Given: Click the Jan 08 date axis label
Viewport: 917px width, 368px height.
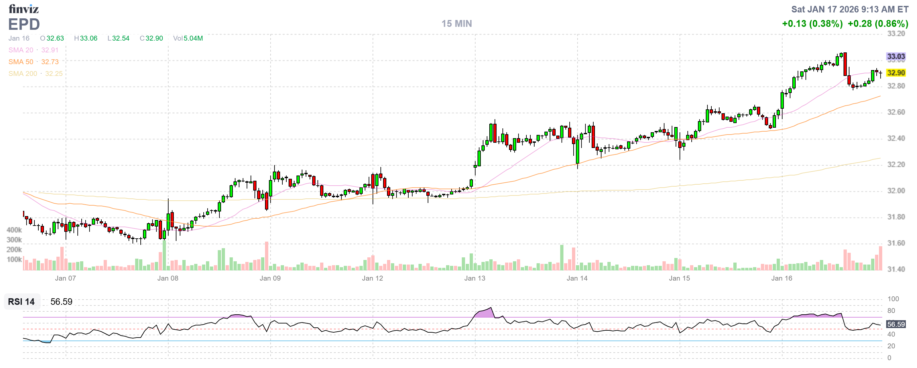Looking at the screenshot, I should 168,278.
